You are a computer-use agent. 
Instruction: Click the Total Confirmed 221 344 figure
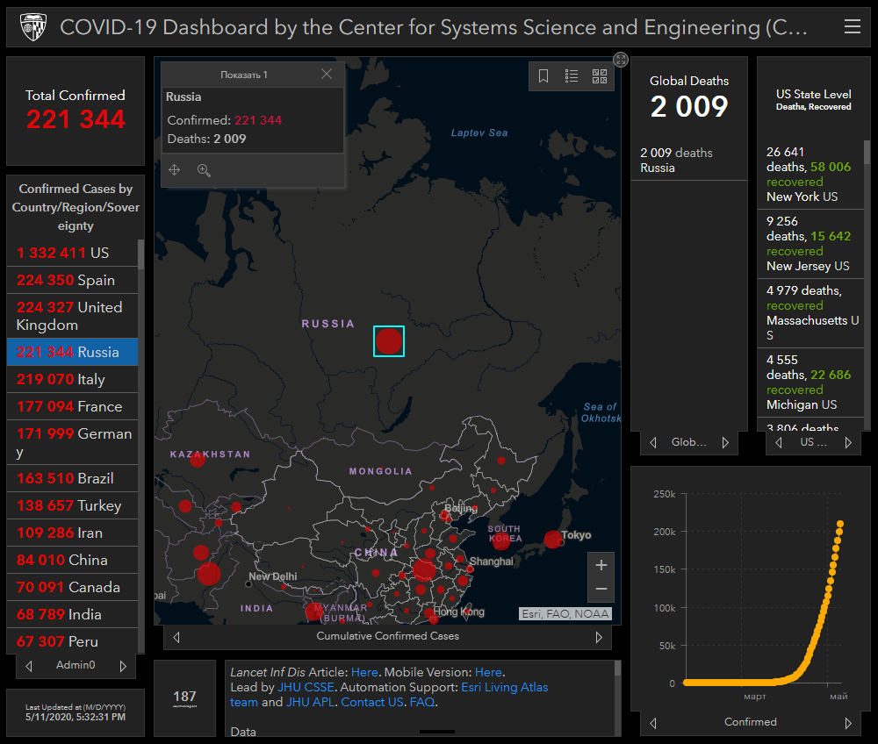[76, 119]
